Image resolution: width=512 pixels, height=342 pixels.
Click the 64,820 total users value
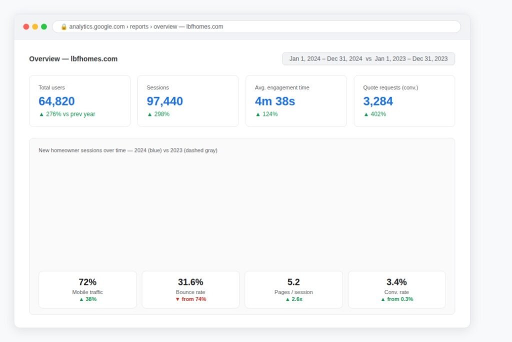coord(56,101)
